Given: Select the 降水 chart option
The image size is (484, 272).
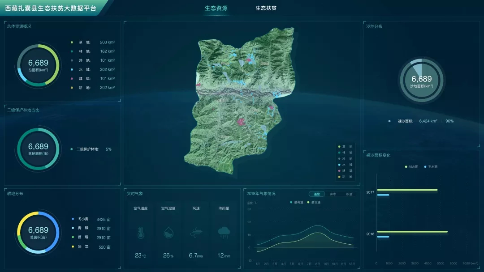Looking at the screenshot, I should click(333, 194).
